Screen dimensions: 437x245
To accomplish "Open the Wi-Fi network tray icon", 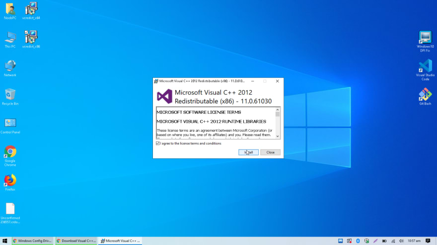I will tap(393, 241).
